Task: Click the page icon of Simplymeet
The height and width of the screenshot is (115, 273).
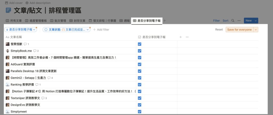Action: [7, 112]
